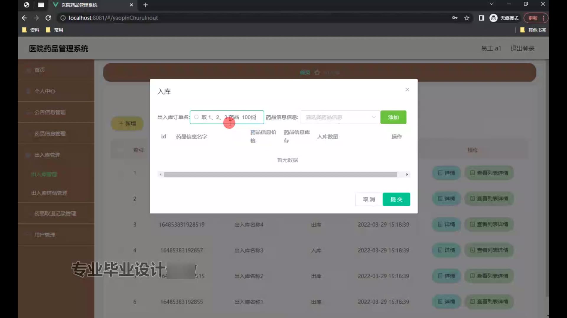Close the 入库 dialog with X icon
This screenshot has height=318, width=567.
coord(407,90)
